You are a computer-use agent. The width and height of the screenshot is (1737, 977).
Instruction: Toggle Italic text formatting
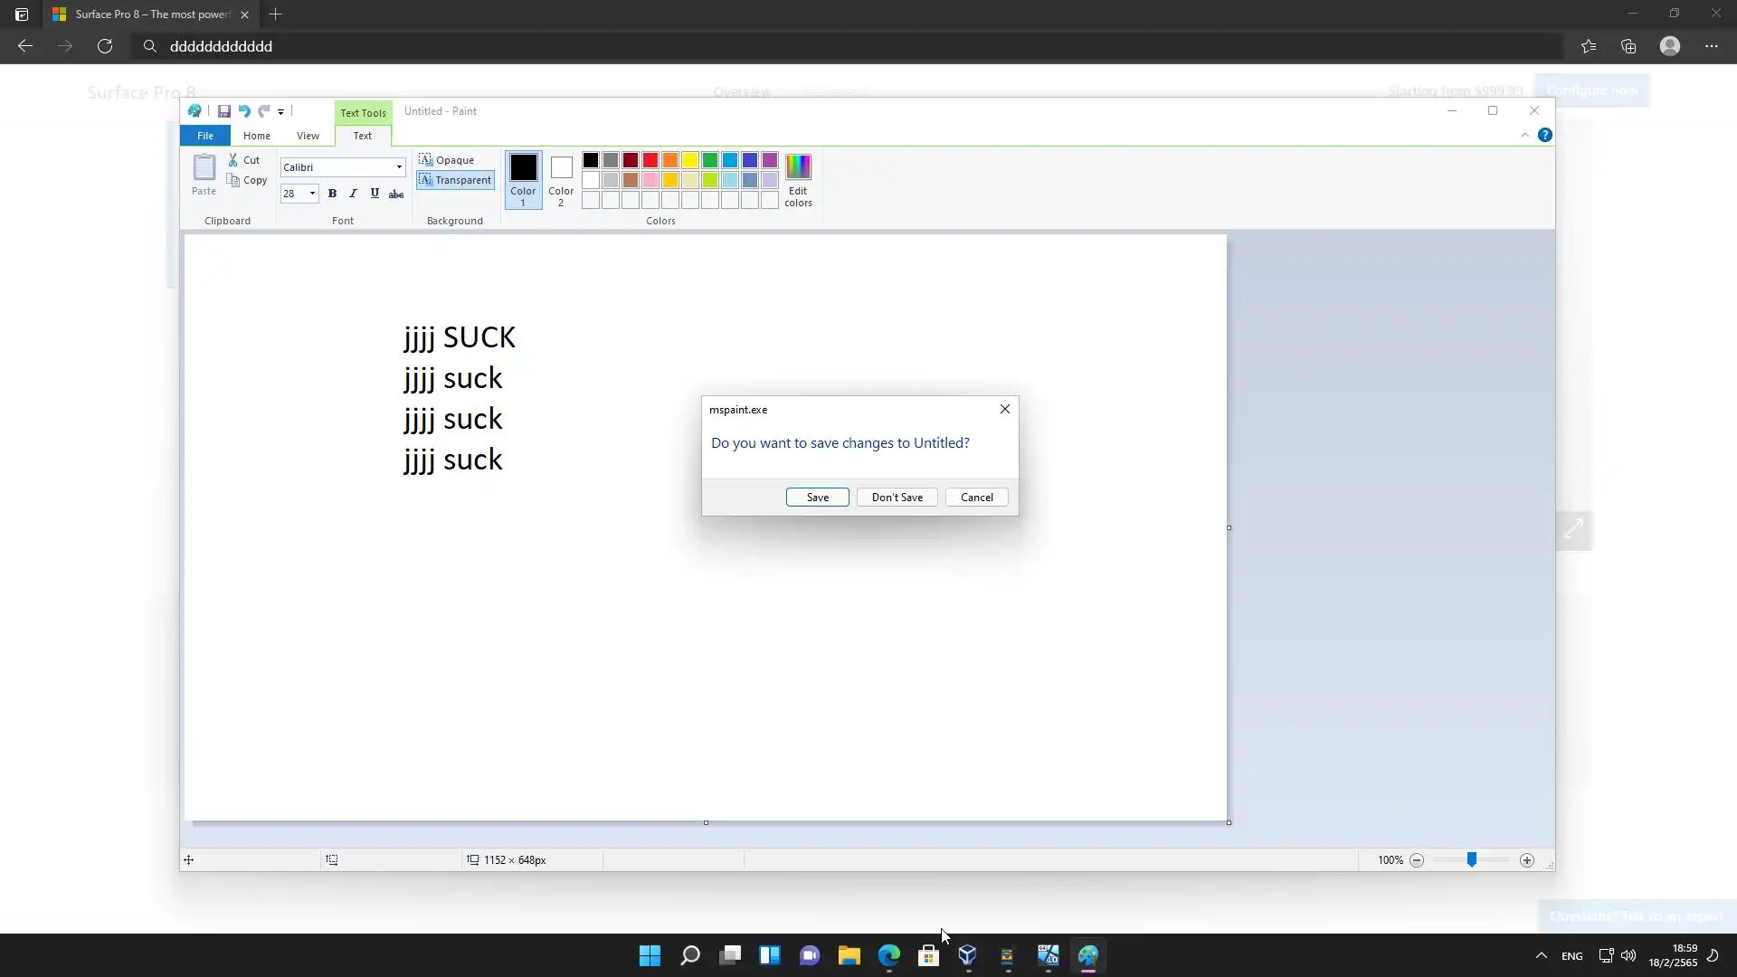click(353, 194)
